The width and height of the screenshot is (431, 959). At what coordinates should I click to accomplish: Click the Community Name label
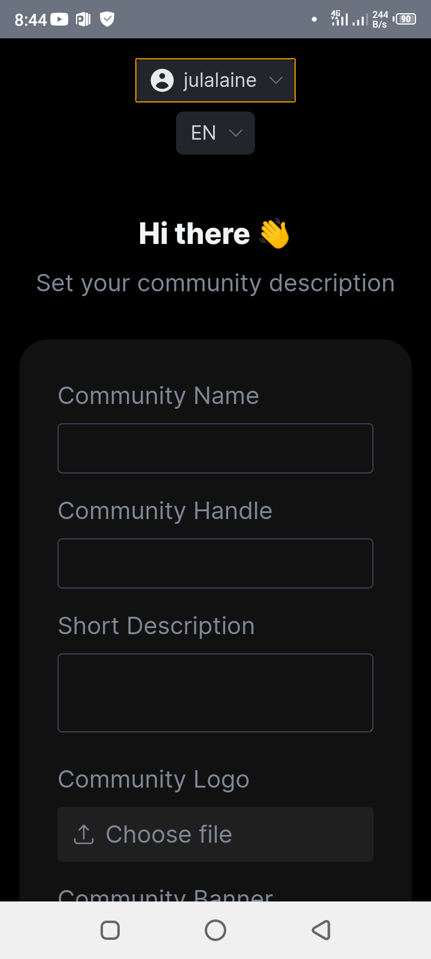(x=159, y=396)
